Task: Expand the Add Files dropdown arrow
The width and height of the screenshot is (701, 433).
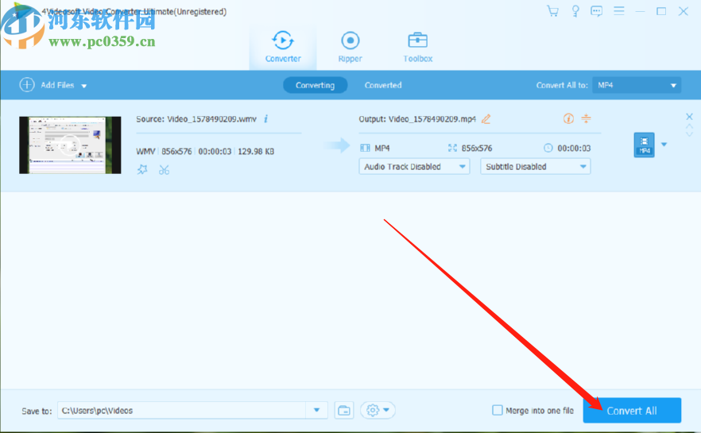Action: tap(84, 86)
